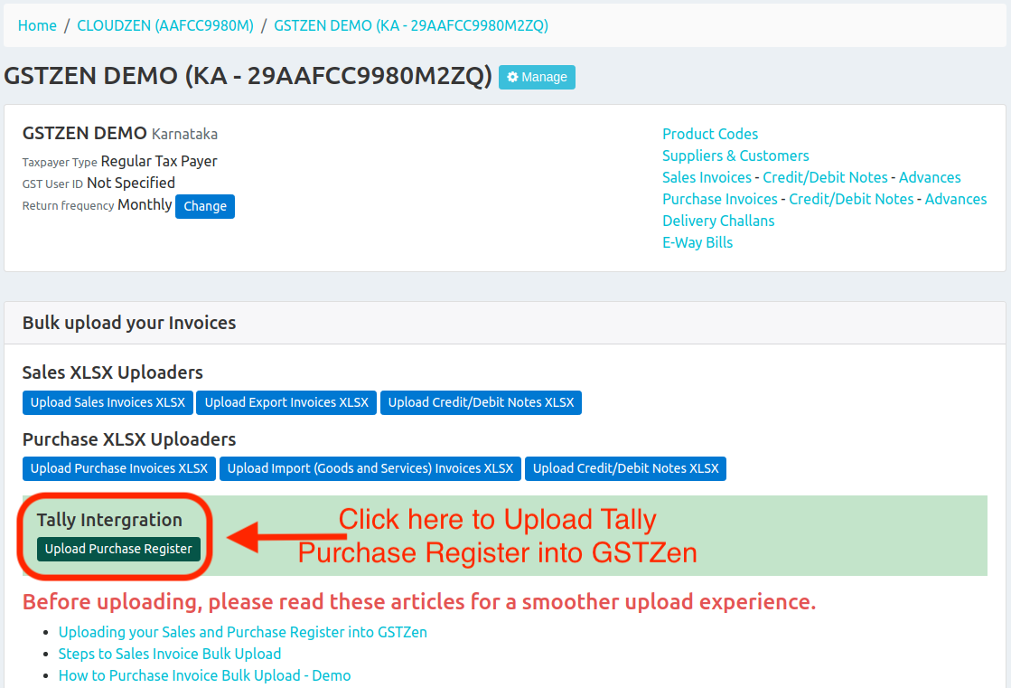Click purchase Upload Credit/Debit Notes XLSX
This screenshot has height=688, width=1011.
coord(625,468)
